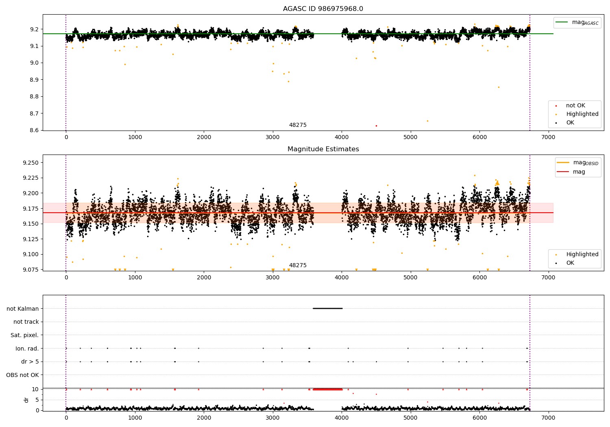Click the 'Magnitude Estimates' subplot title
The image size is (610, 427).
[x=323, y=149]
